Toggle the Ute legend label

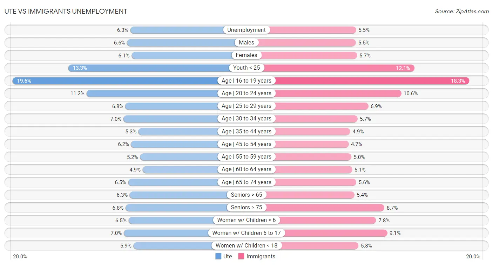(228, 256)
